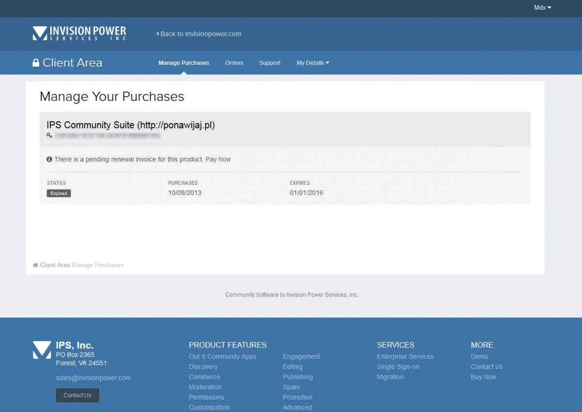Open the Support tab
Screen dimensions: 582x412
tap(270, 63)
